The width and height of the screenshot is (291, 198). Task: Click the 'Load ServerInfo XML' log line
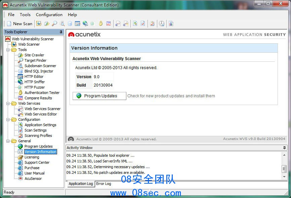coord(99,161)
